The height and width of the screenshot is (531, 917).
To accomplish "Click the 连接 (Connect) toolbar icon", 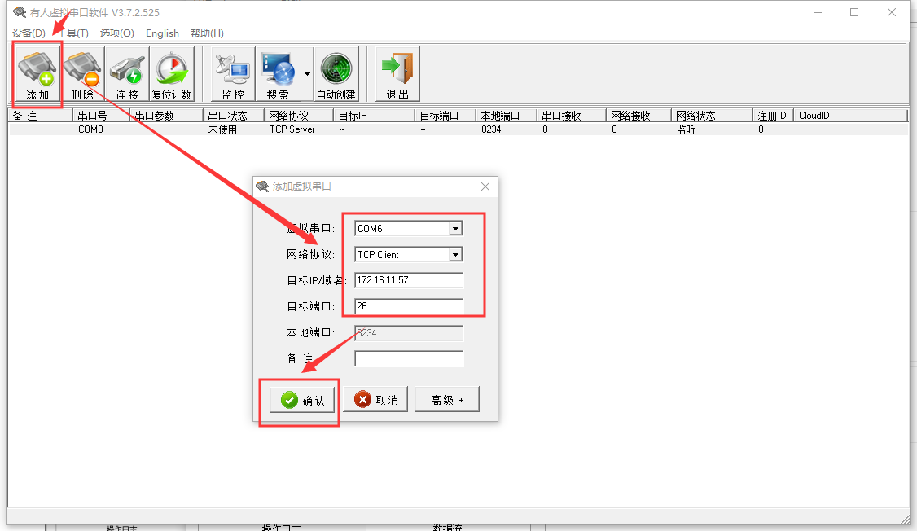I will tap(127, 74).
